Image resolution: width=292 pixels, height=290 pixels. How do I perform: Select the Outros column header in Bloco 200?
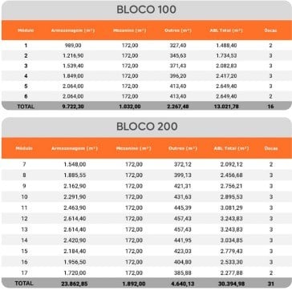183,148
